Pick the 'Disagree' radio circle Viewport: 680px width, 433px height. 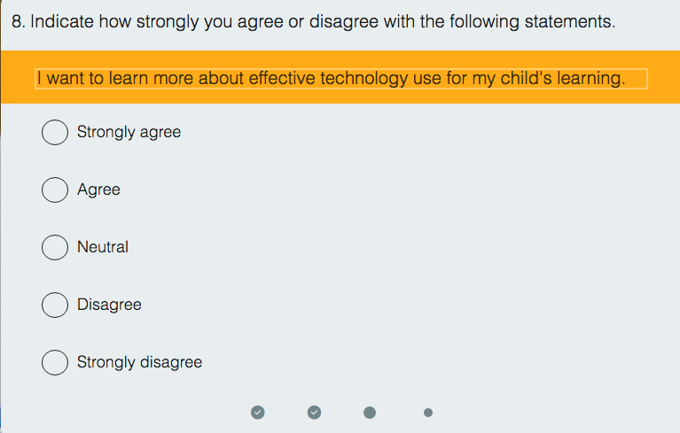(x=55, y=305)
